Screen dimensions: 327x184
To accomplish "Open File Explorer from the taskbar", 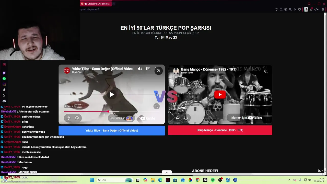I will click(x=153, y=180).
